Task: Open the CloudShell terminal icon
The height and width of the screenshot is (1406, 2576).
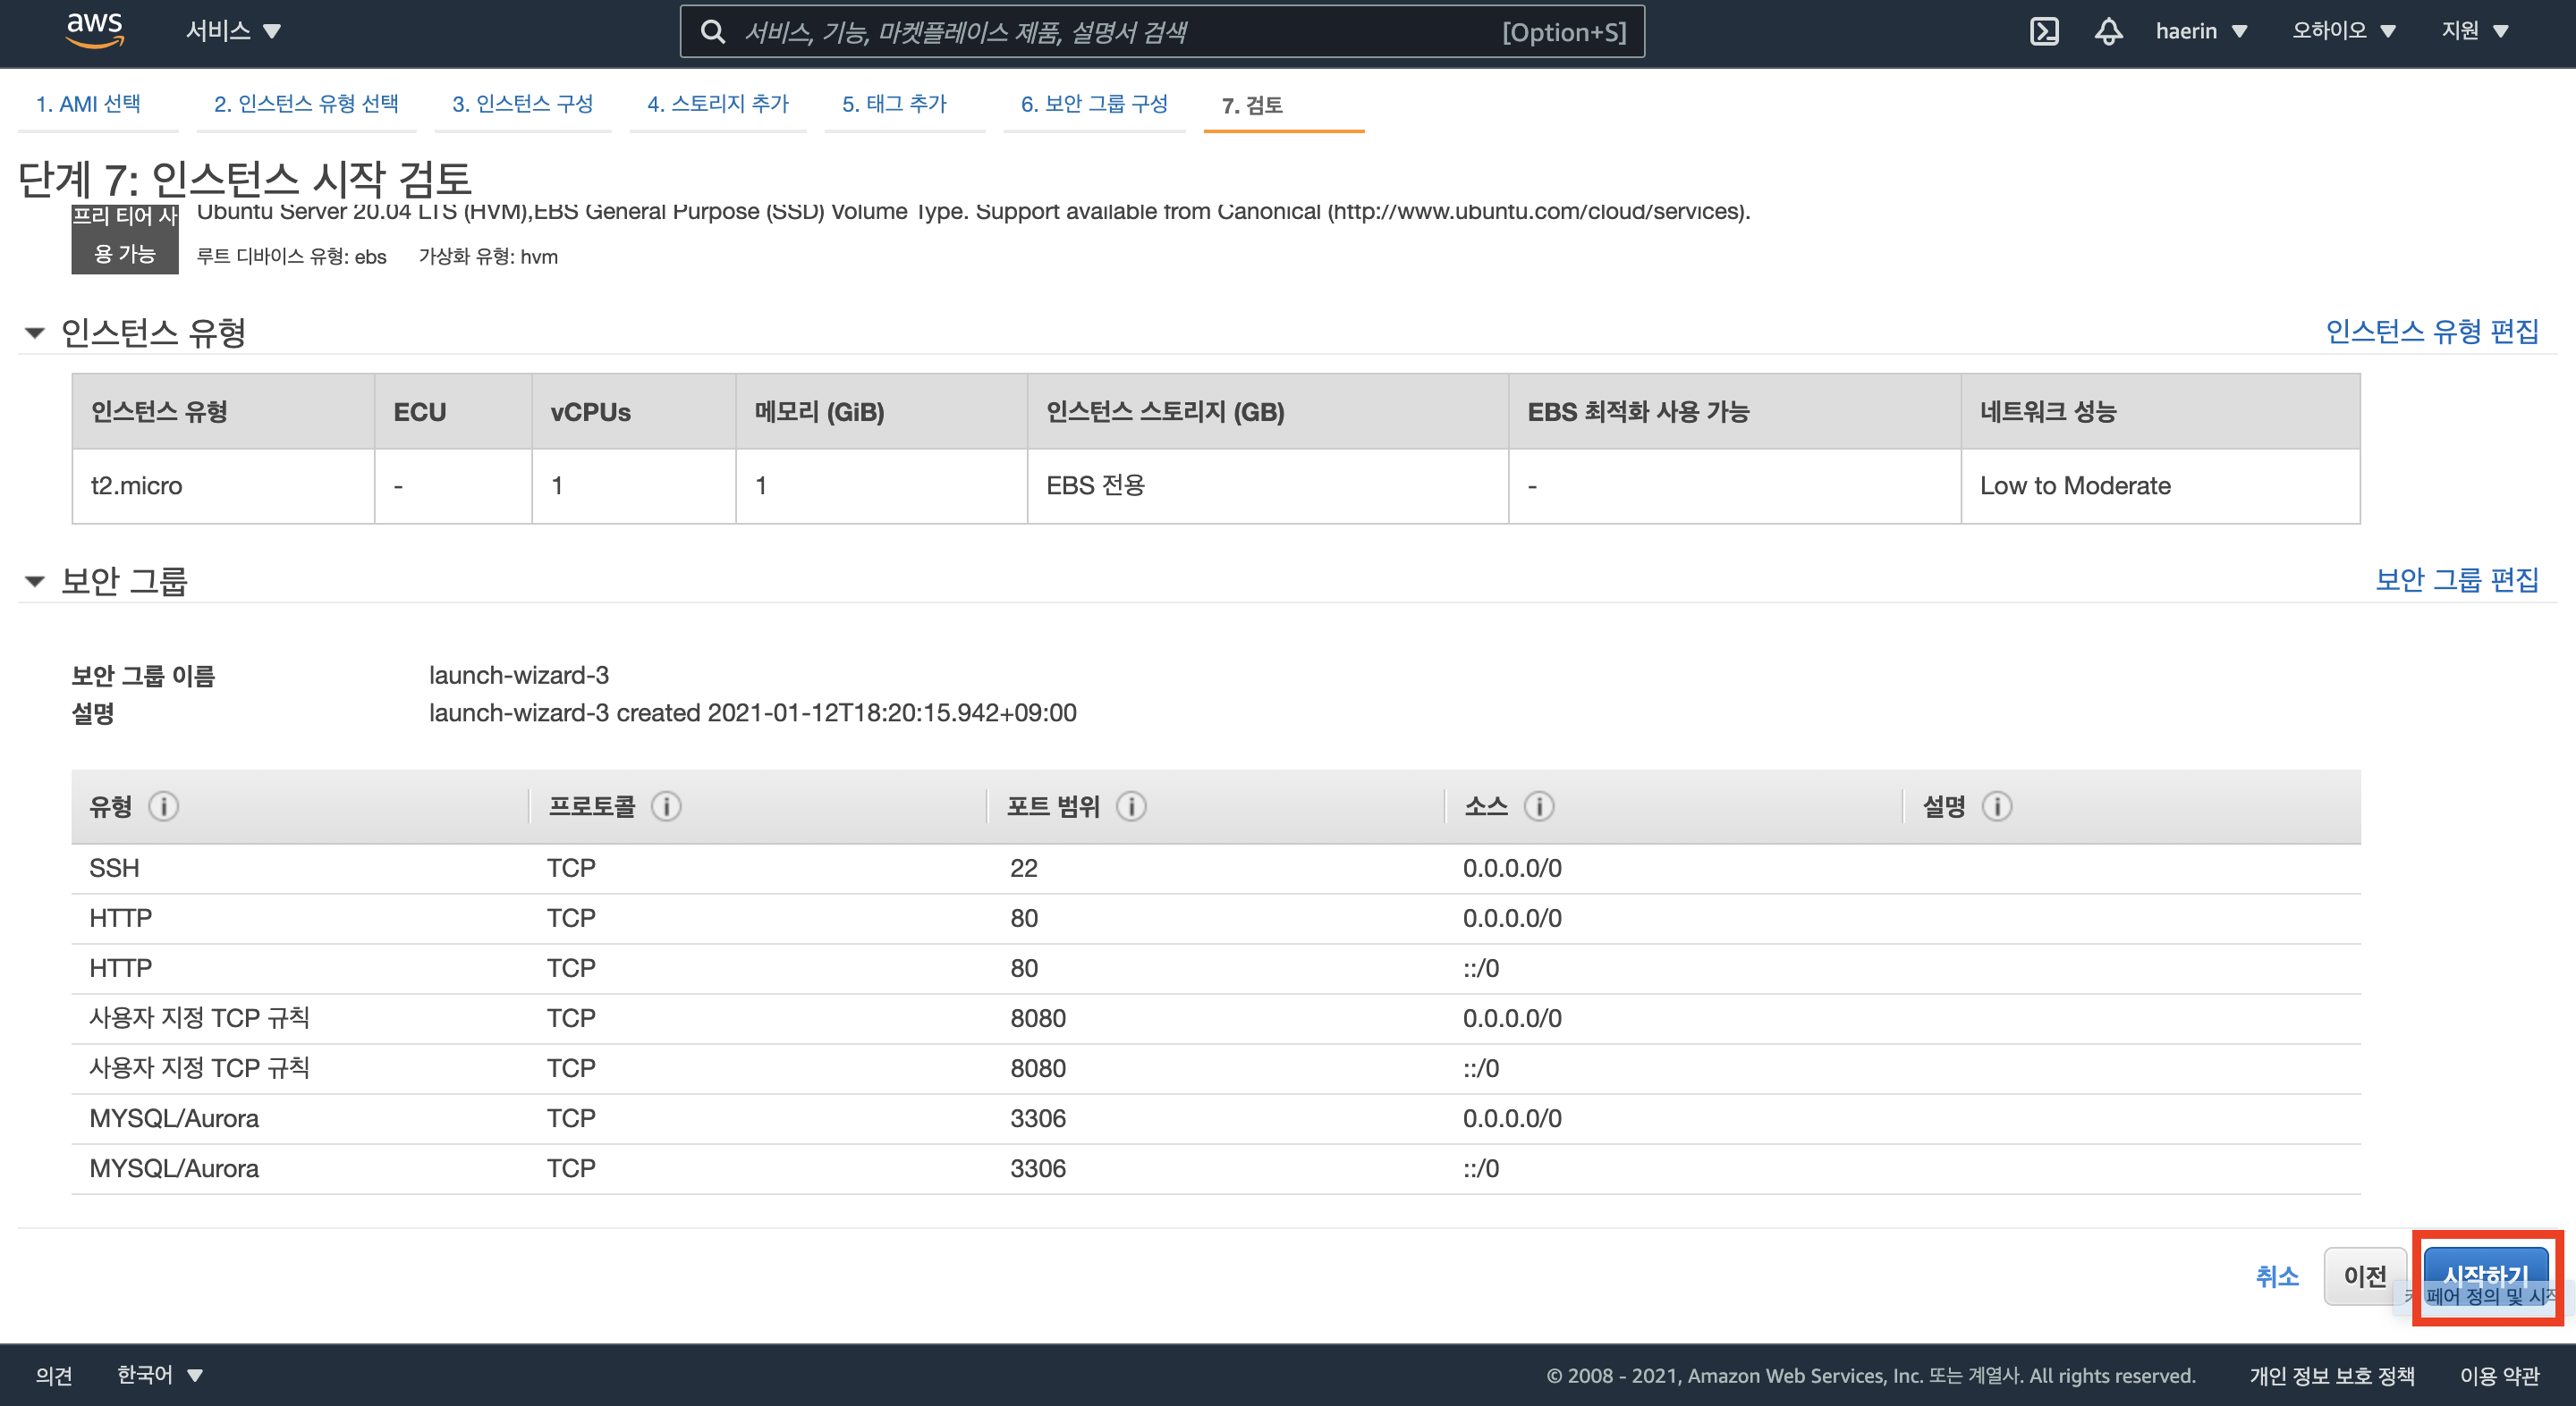Action: 2044,31
